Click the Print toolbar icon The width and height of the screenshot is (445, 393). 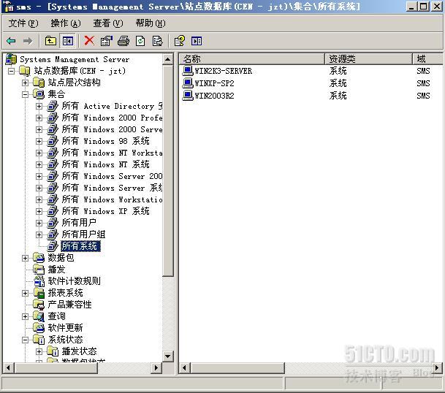[x=123, y=41]
